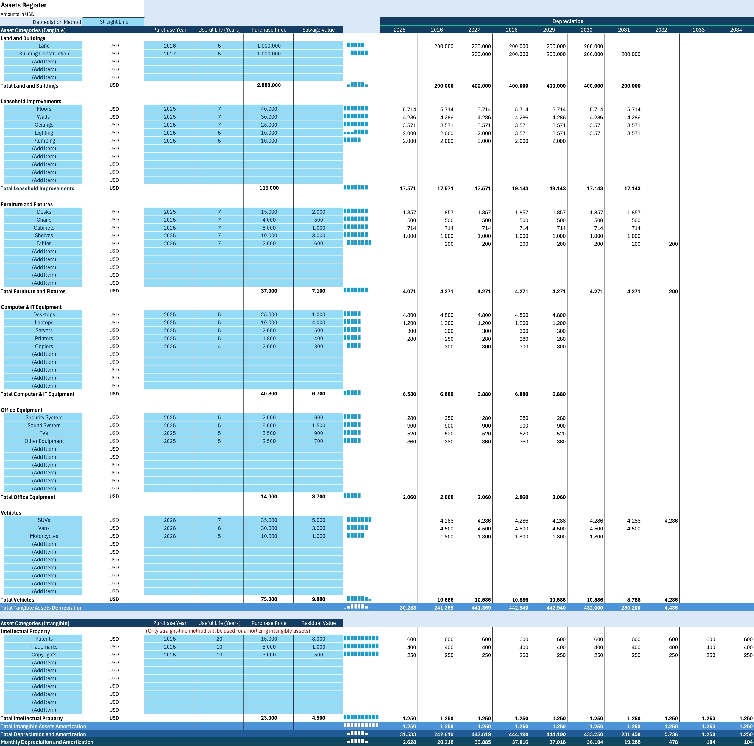Click the Motorcycles salvage value 1.000
The image size is (754, 746).
318,536
